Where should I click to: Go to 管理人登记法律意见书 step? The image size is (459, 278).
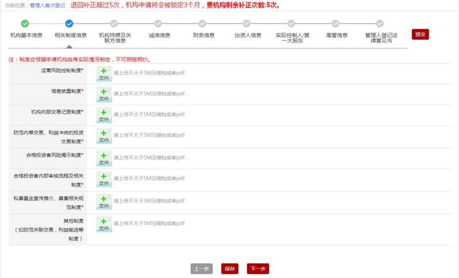(380, 24)
